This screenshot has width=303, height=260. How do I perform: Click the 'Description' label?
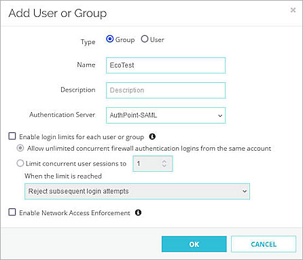pos(78,90)
